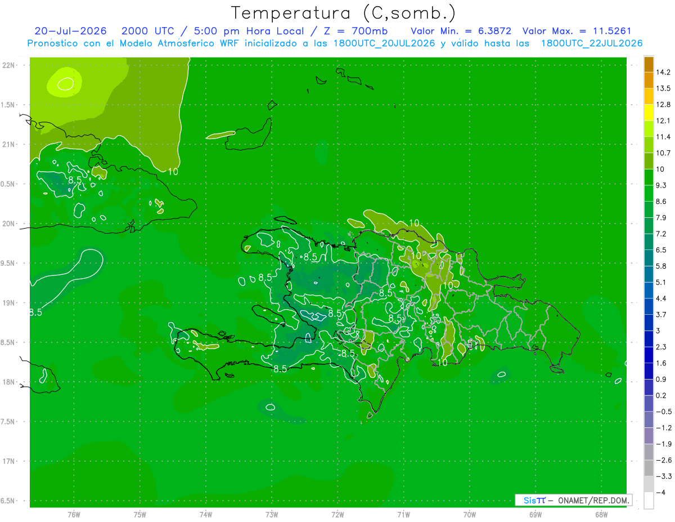
Task: Pick the orange swatch above the 14.2 label
Action: (x=649, y=64)
